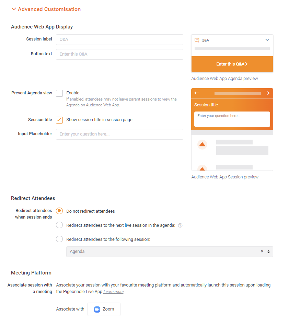Enable the Prevent Agenda view checkbox
This screenshot has height=316, width=289.
[59, 93]
